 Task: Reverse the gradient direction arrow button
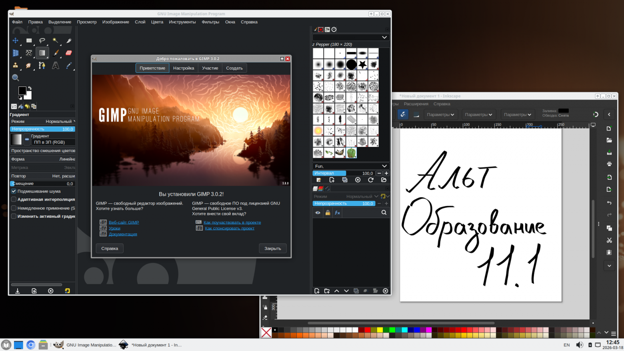tap(27, 139)
